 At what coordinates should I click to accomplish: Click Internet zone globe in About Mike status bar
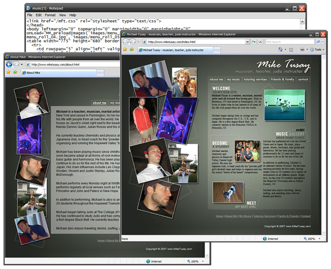coord(148,261)
